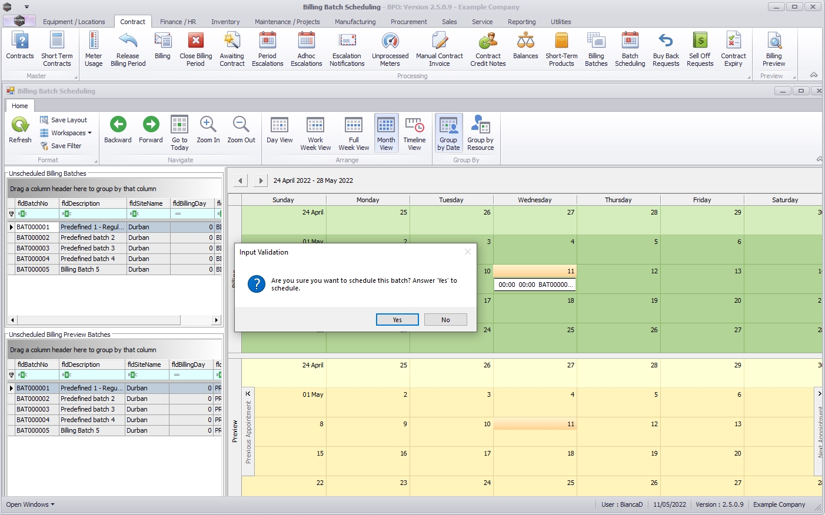Click No in Input Validation dialog

click(x=445, y=320)
